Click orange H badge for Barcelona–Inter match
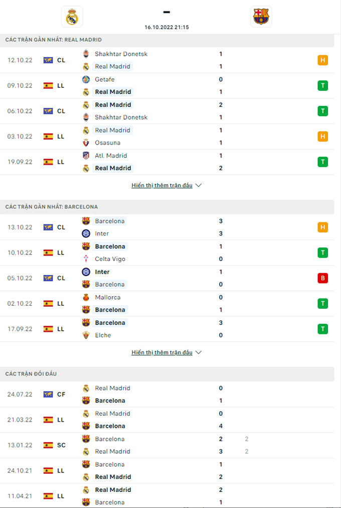This screenshot has height=508, width=341. coord(322,227)
